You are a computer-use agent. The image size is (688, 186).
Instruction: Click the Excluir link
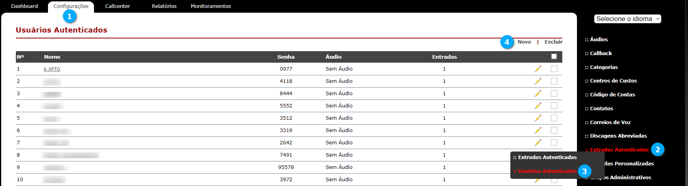(553, 42)
